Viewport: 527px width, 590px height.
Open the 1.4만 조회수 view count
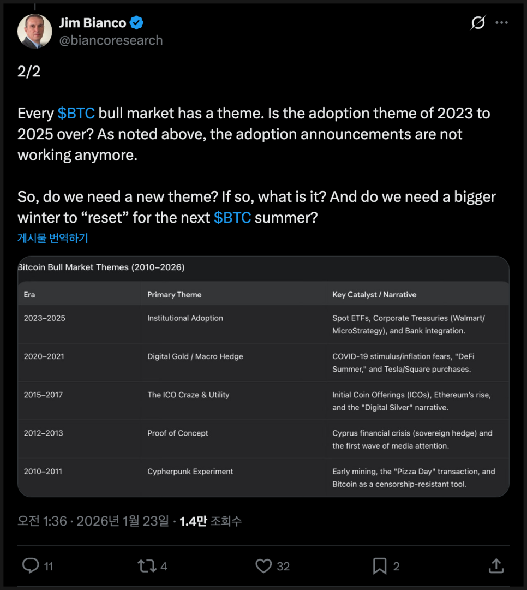tap(211, 521)
